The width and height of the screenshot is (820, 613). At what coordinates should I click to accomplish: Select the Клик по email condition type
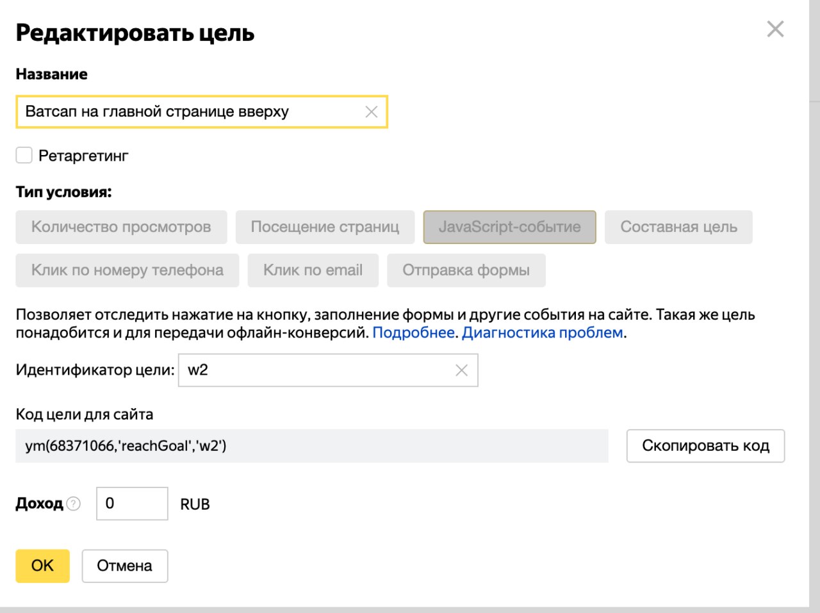313,270
